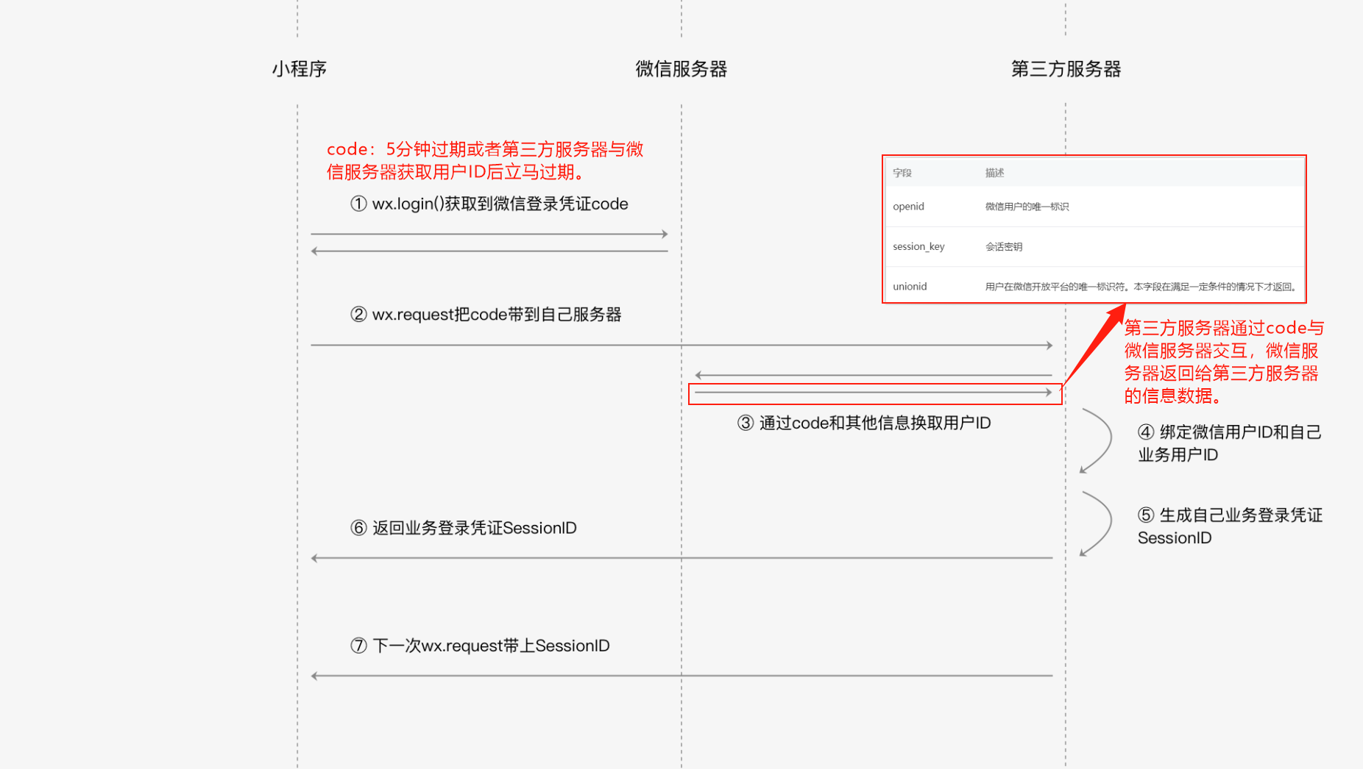The image size is (1363, 769).
Task: Click the red-outlined arrow above step ③
Action: (x=874, y=393)
